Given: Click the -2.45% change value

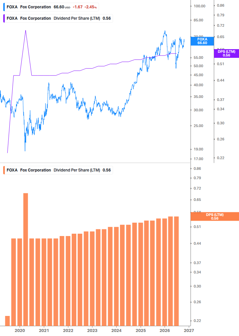Looking at the screenshot, I should tap(91, 7).
